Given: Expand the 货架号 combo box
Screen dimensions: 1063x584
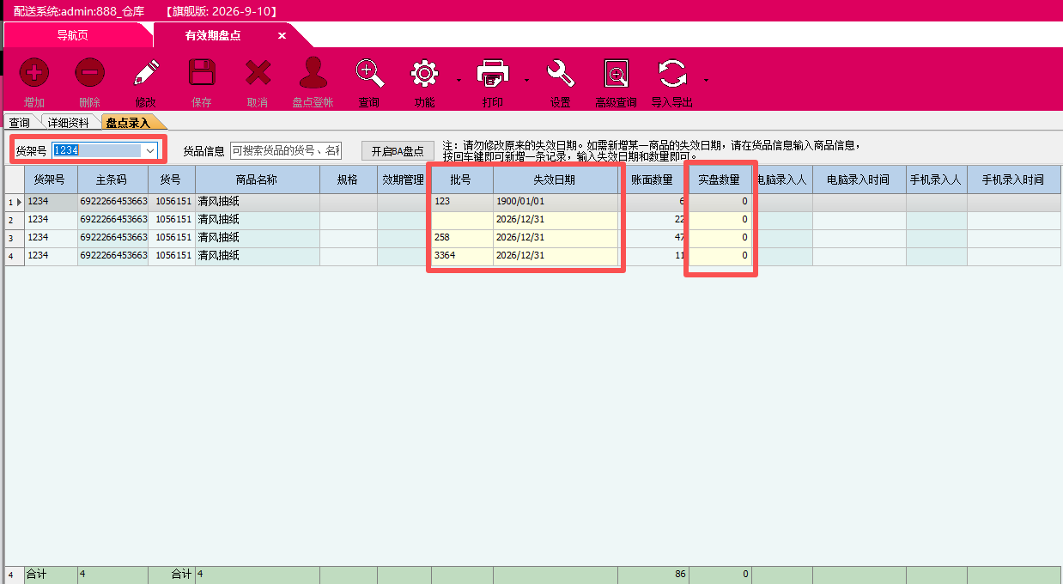Looking at the screenshot, I should point(150,150).
